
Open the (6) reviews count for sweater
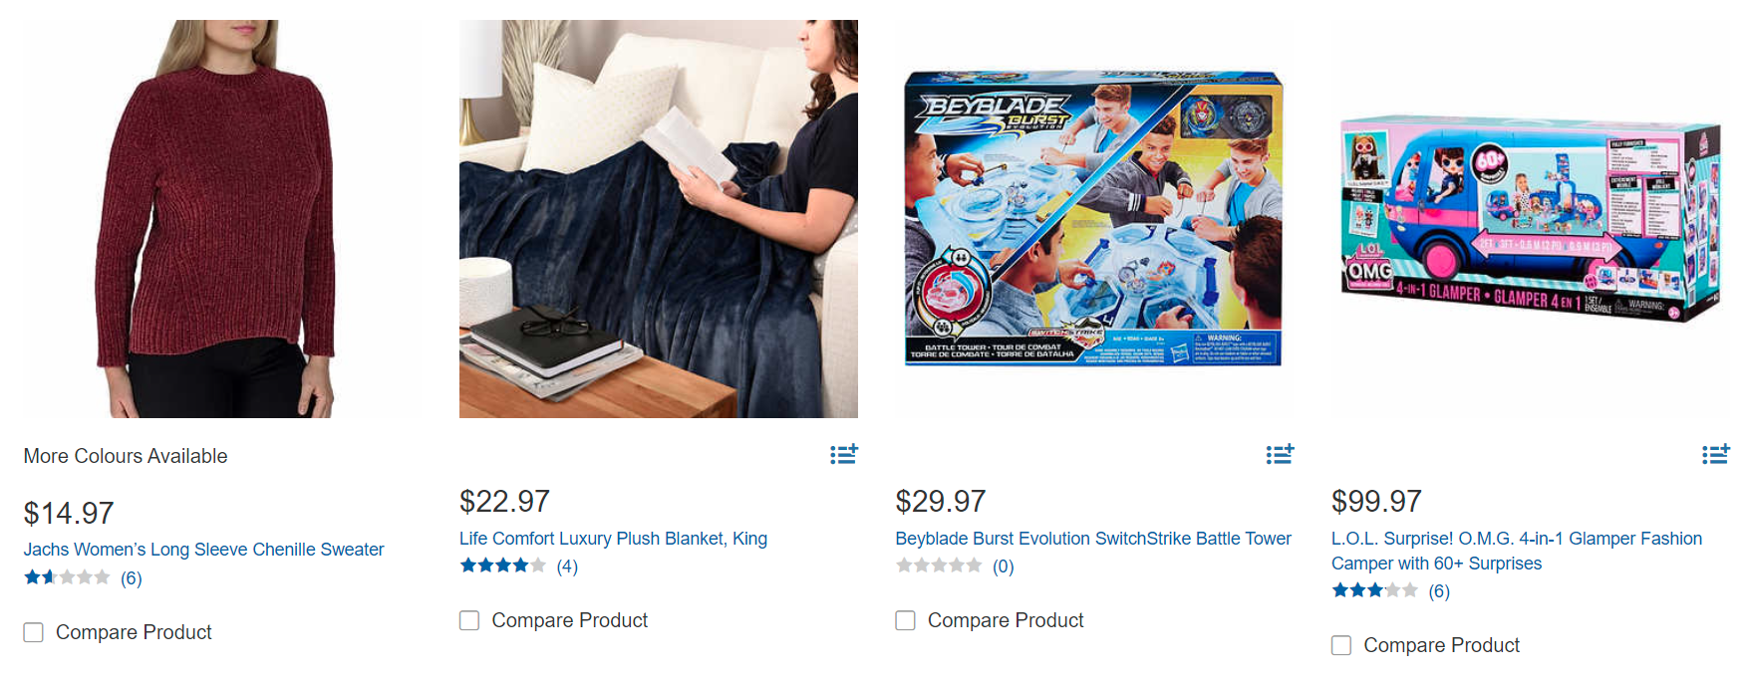132,578
